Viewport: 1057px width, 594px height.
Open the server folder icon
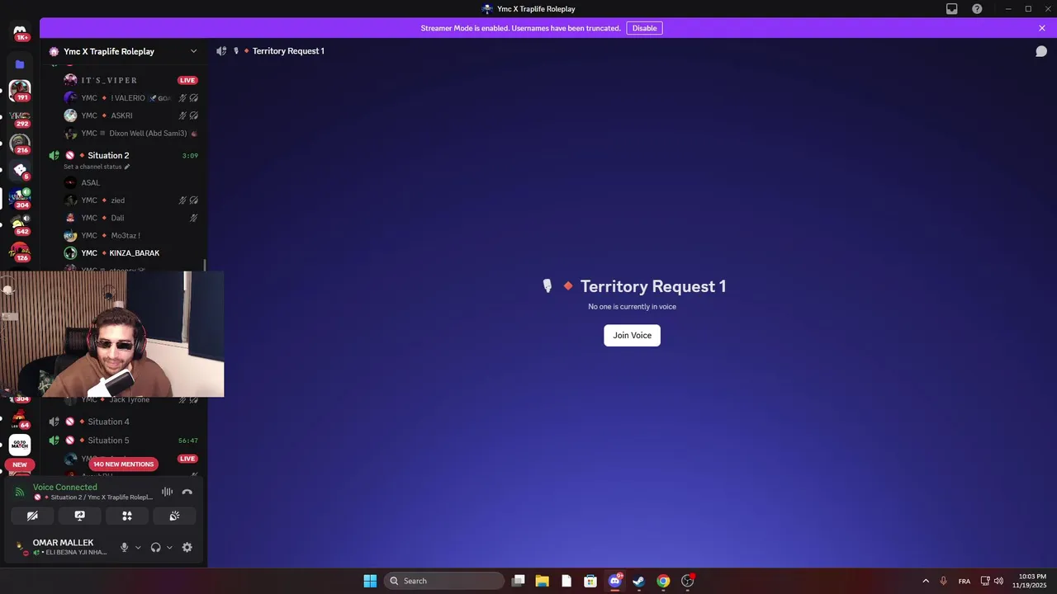(x=20, y=64)
